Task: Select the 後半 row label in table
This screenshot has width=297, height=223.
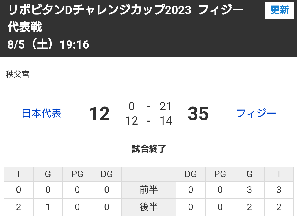Action: pyautogui.click(x=148, y=207)
